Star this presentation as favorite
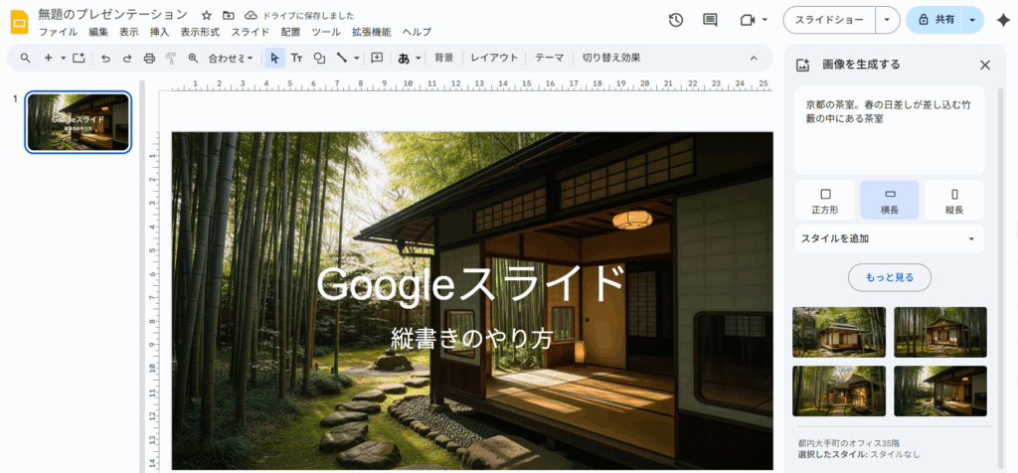1018x473 pixels. click(206, 15)
